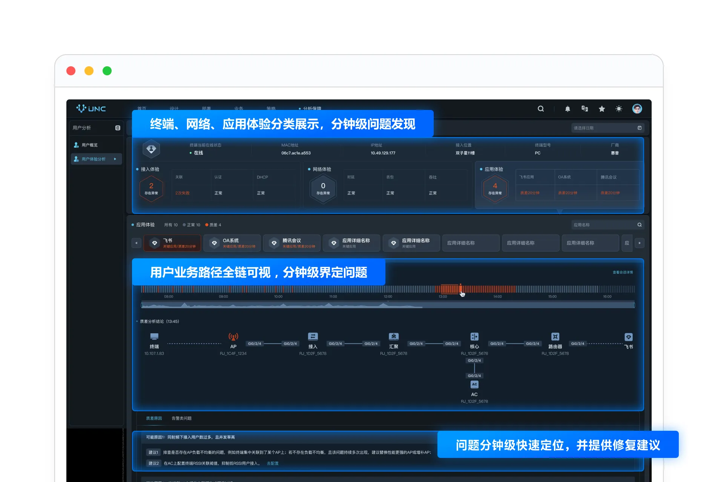Click the AP node icon in topology
This screenshot has height=482, width=715.
pyautogui.click(x=233, y=337)
